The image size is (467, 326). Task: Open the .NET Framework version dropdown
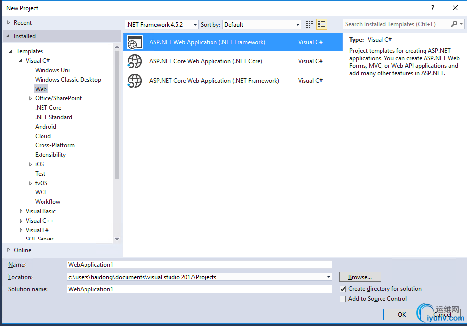161,24
